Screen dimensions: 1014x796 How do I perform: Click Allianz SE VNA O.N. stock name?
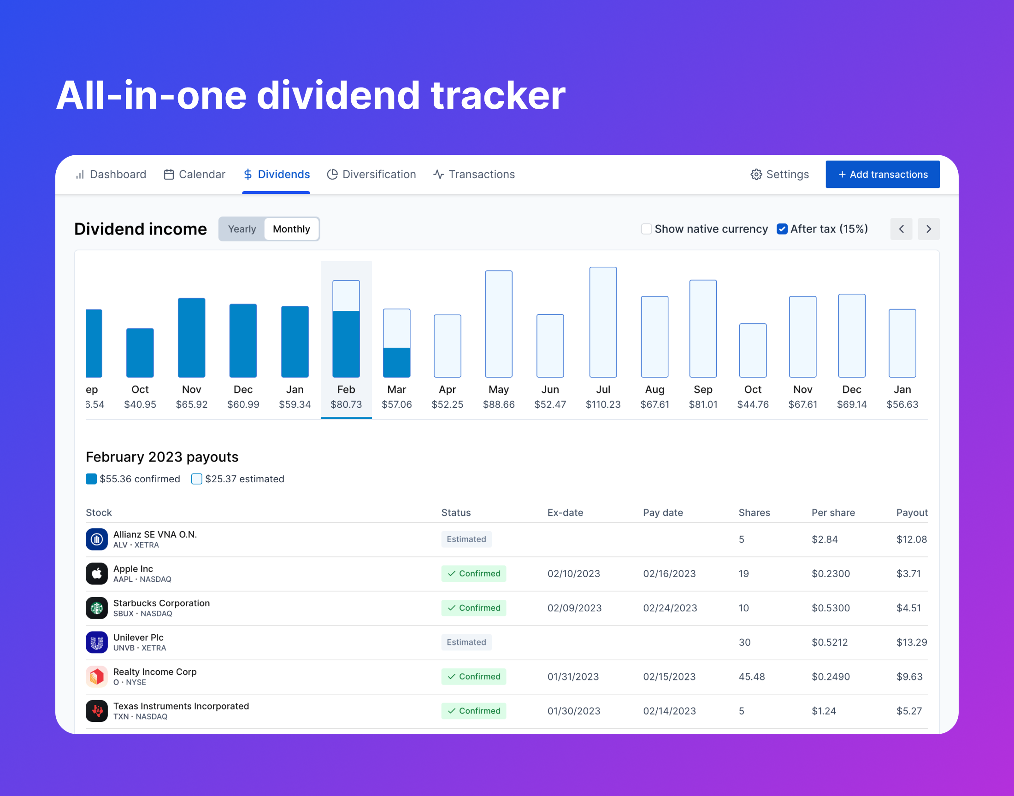[x=155, y=534]
